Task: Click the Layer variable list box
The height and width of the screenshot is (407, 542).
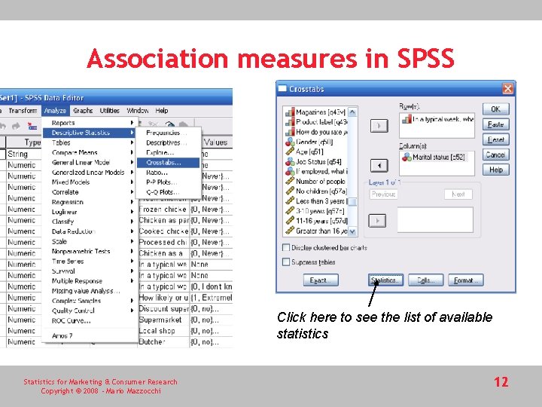Action: 435,220
